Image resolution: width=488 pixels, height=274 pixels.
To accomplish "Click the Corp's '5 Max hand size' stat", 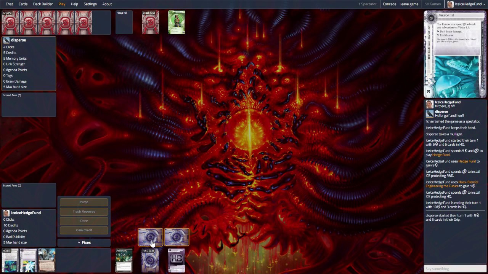I will coord(15,242).
